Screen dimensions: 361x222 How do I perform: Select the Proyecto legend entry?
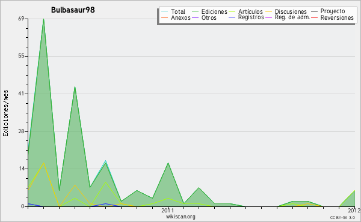tap(333, 11)
